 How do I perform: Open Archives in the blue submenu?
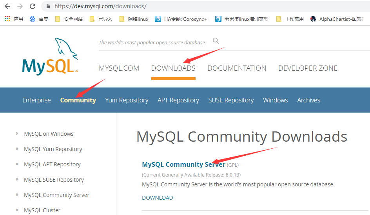308,100
